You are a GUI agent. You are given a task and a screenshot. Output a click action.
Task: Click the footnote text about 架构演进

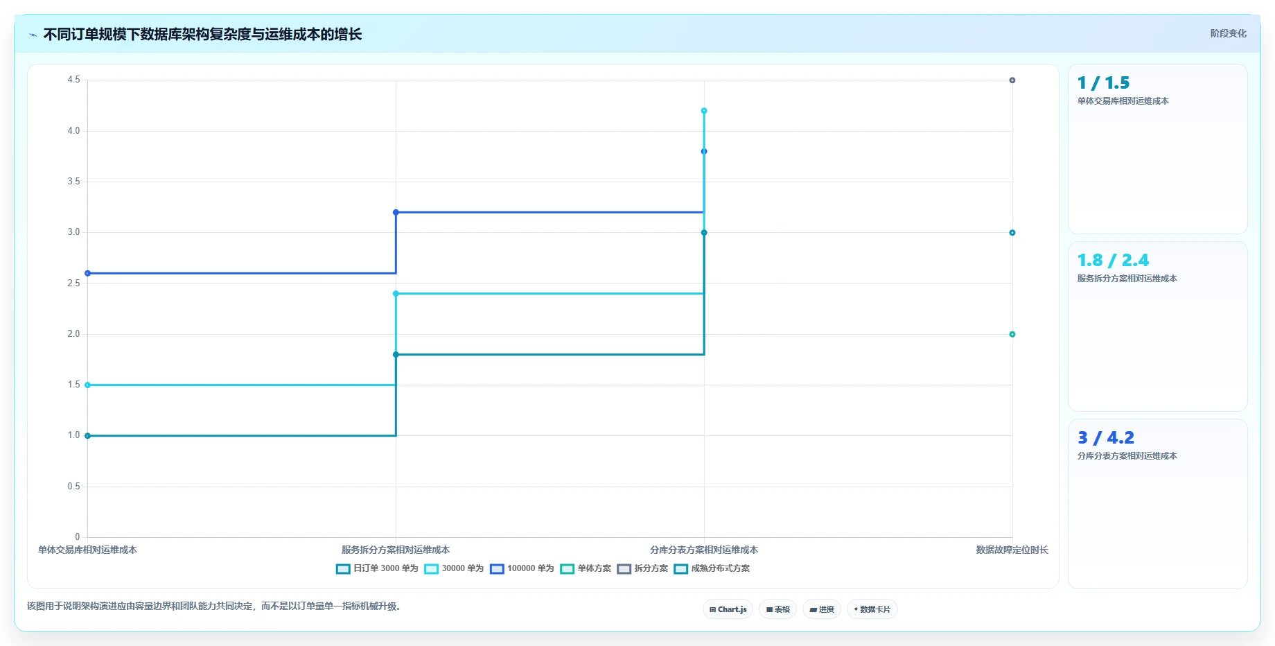point(213,606)
